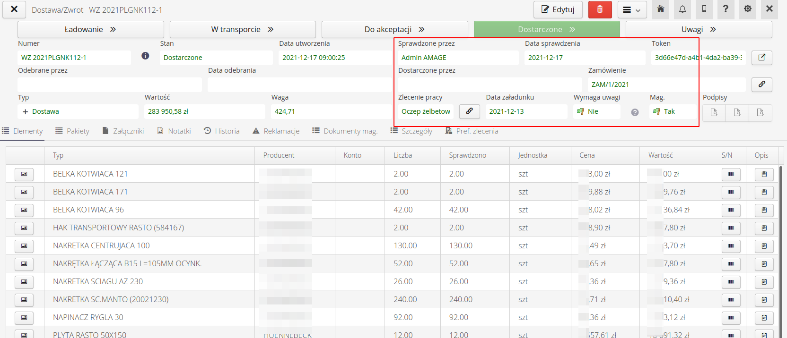Expand the Ładowanie status step

coord(90,29)
